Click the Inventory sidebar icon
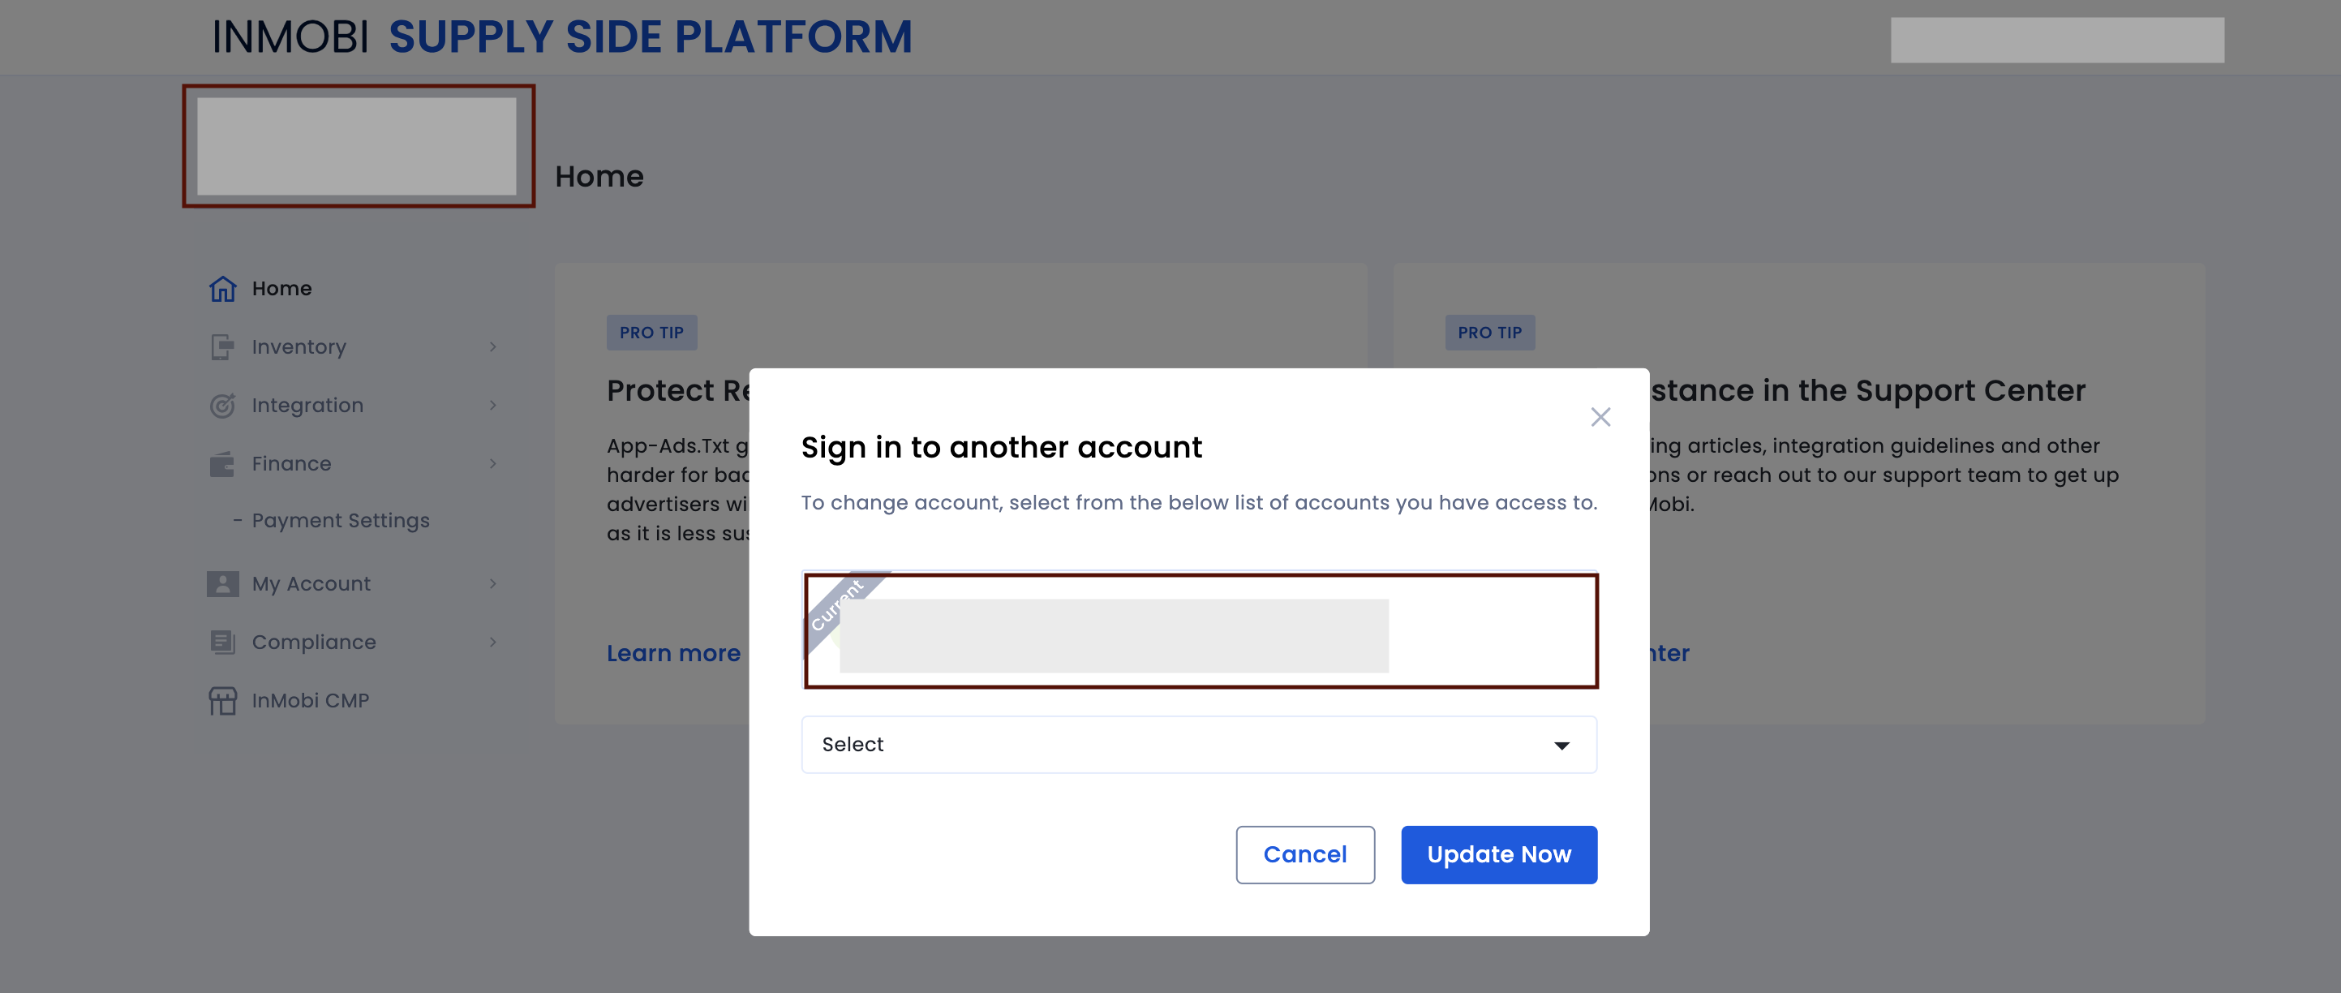The height and width of the screenshot is (993, 2341). click(x=222, y=347)
